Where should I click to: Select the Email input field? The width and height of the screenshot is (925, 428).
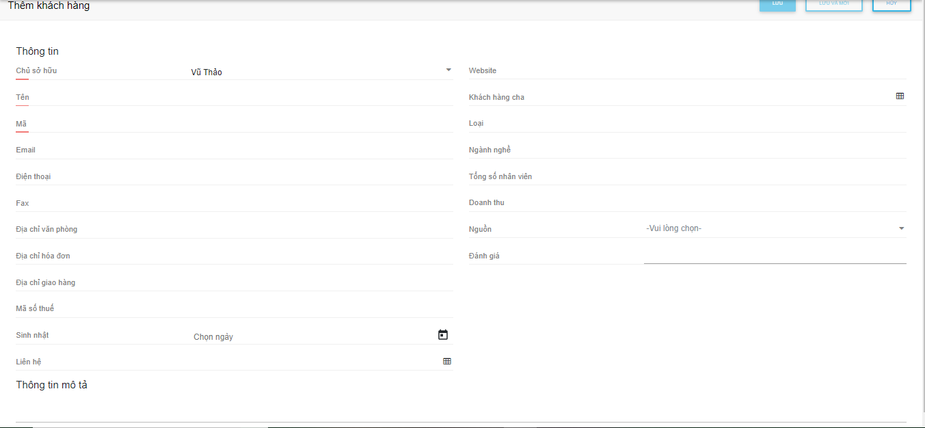click(320, 150)
